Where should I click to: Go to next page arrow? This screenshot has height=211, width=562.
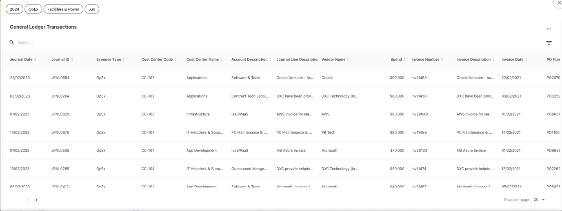pyautogui.click(x=37, y=200)
